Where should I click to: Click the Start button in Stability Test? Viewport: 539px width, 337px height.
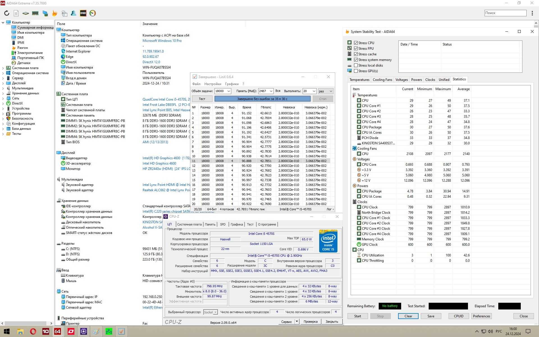coord(357,316)
